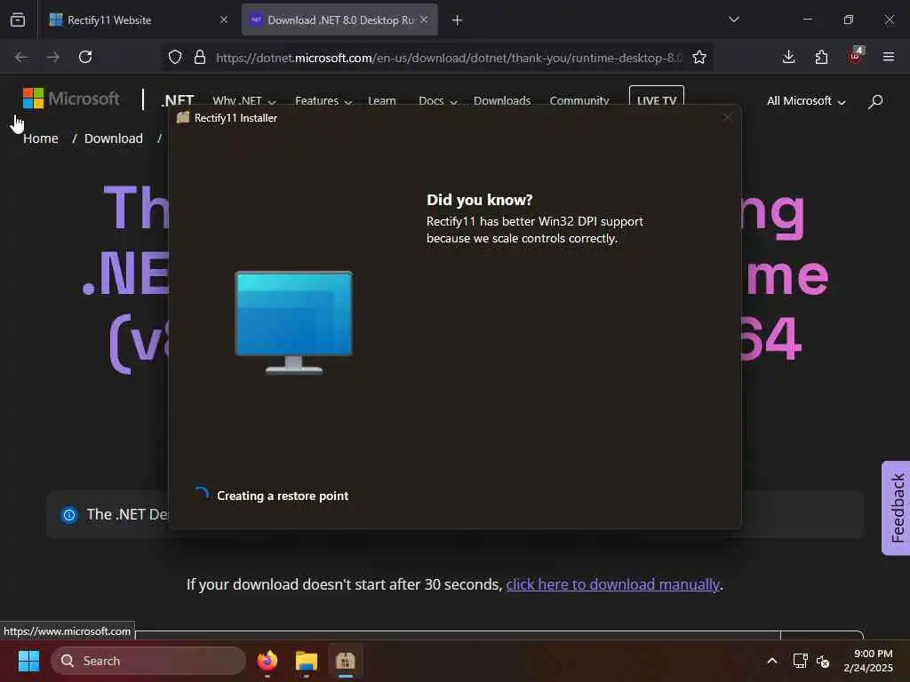The image size is (910, 682).
Task: Open the clock and date in taskbar
Action: tap(868, 661)
